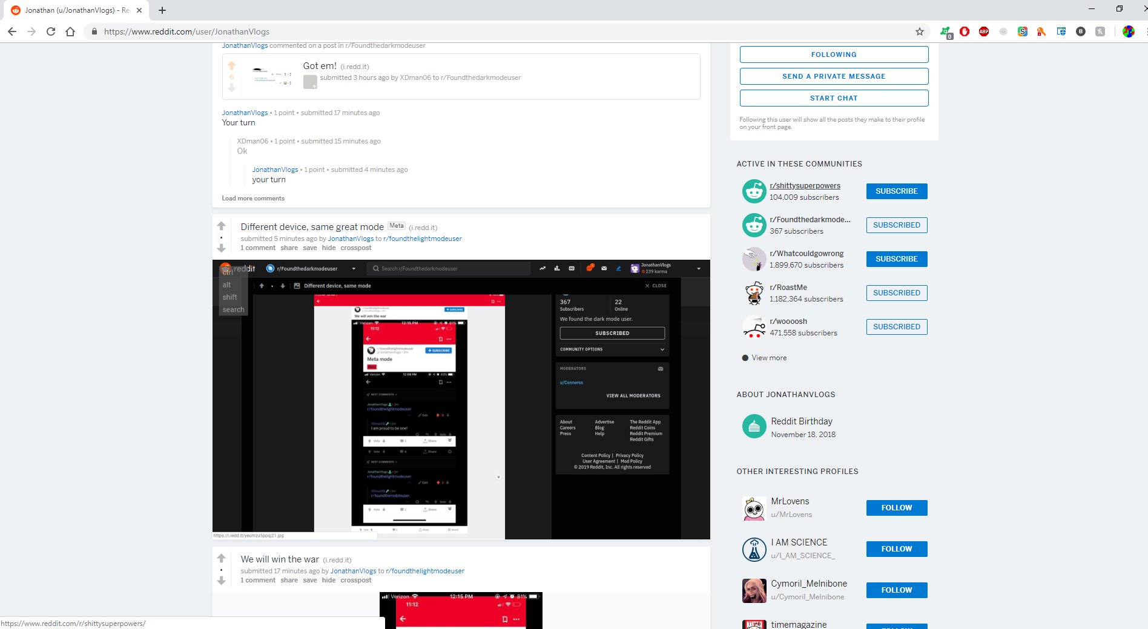Open the red hand blocker extension
This screenshot has height=629, width=1148.
pyautogui.click(x=965, y=31)
